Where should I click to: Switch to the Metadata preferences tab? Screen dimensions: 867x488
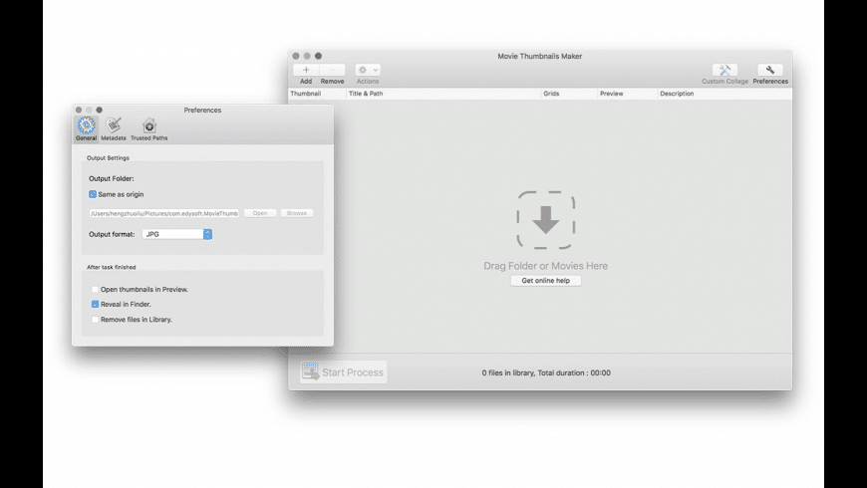pos(114,128)
